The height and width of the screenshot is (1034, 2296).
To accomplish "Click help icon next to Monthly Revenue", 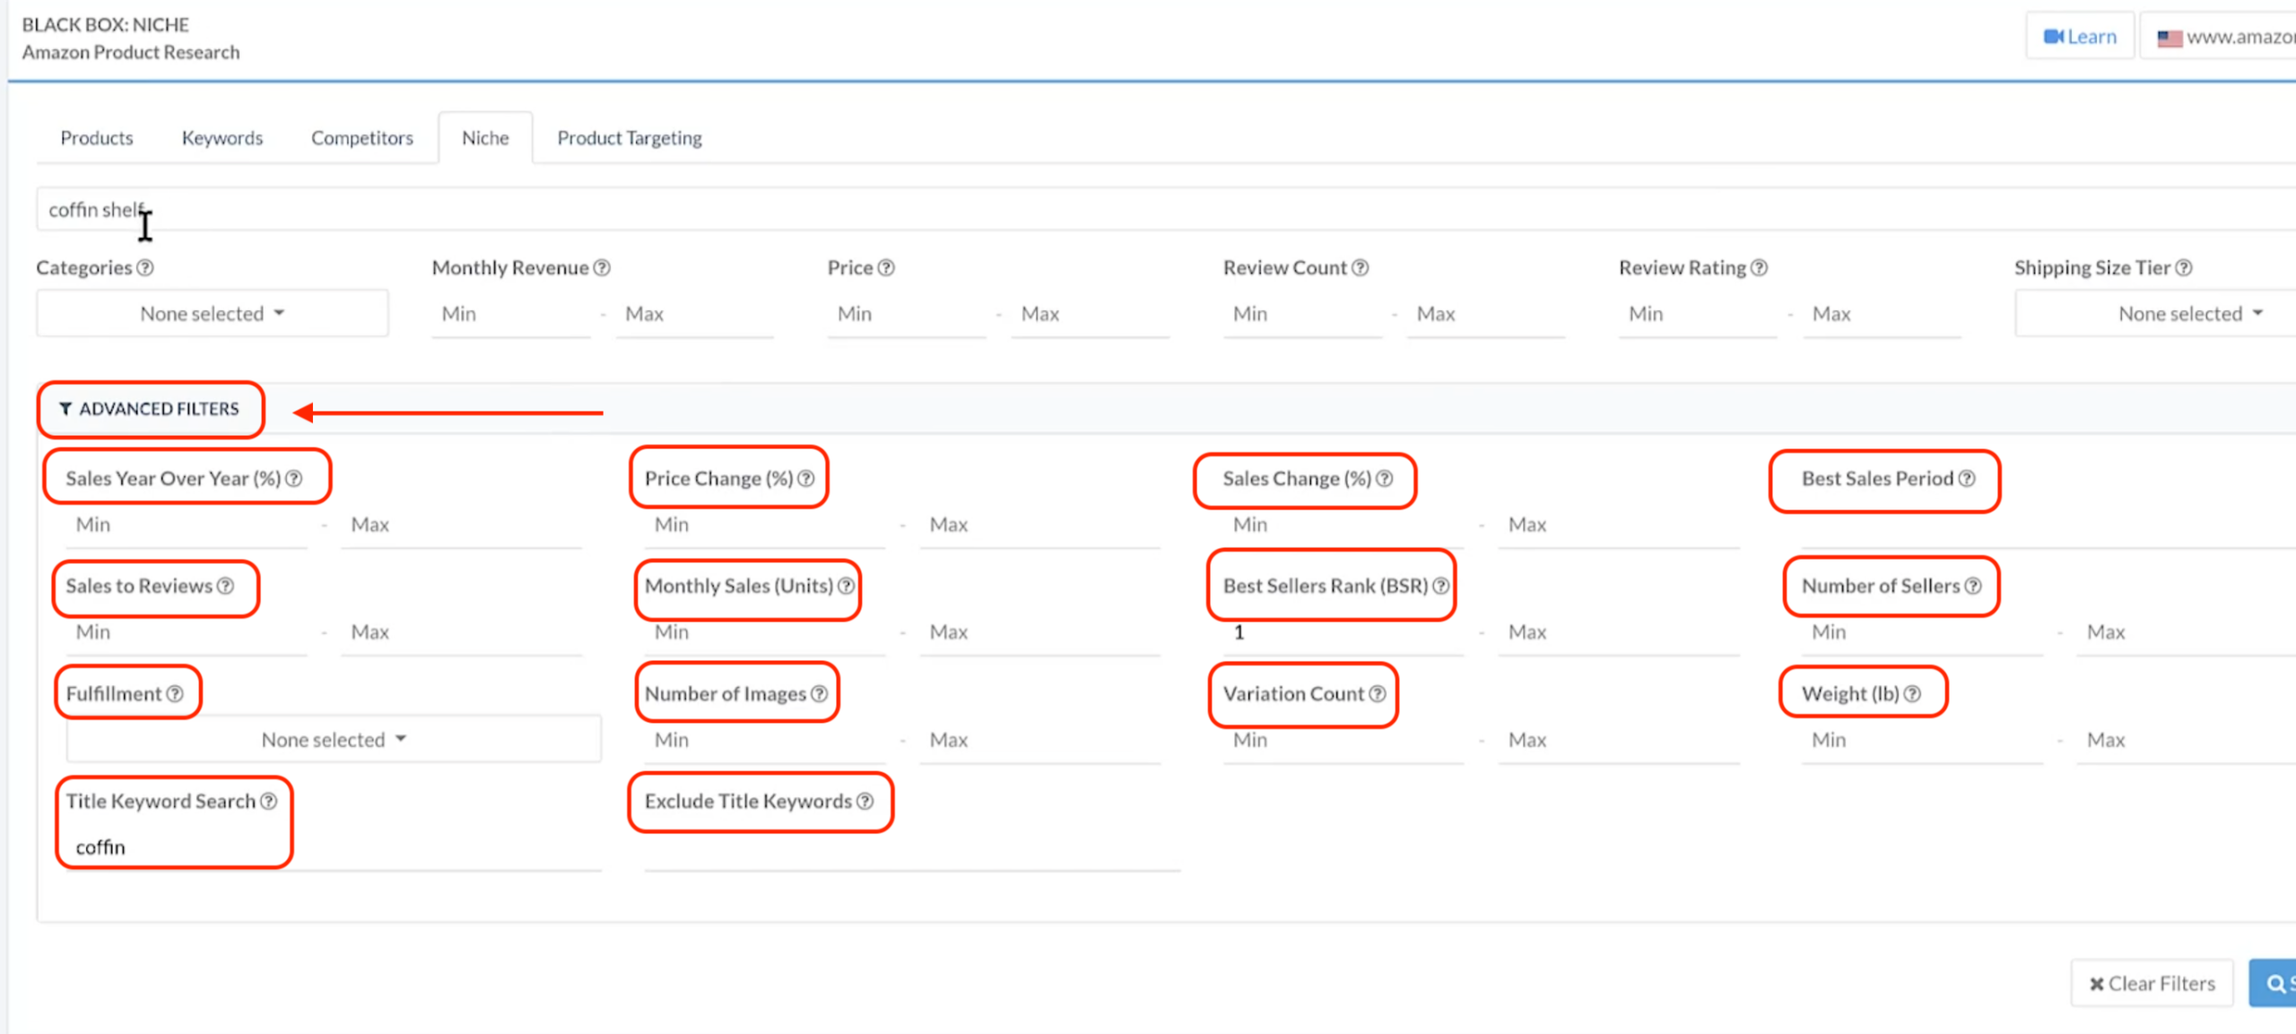I will [x=602, y=268].
